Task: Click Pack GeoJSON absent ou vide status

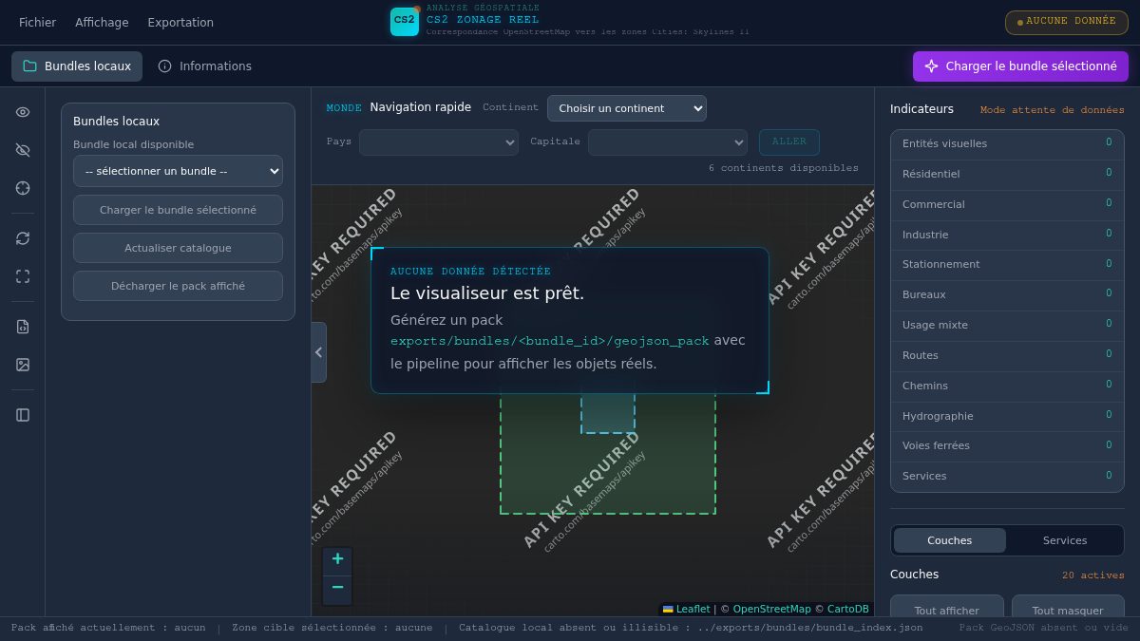Action: pos(1043,628)
